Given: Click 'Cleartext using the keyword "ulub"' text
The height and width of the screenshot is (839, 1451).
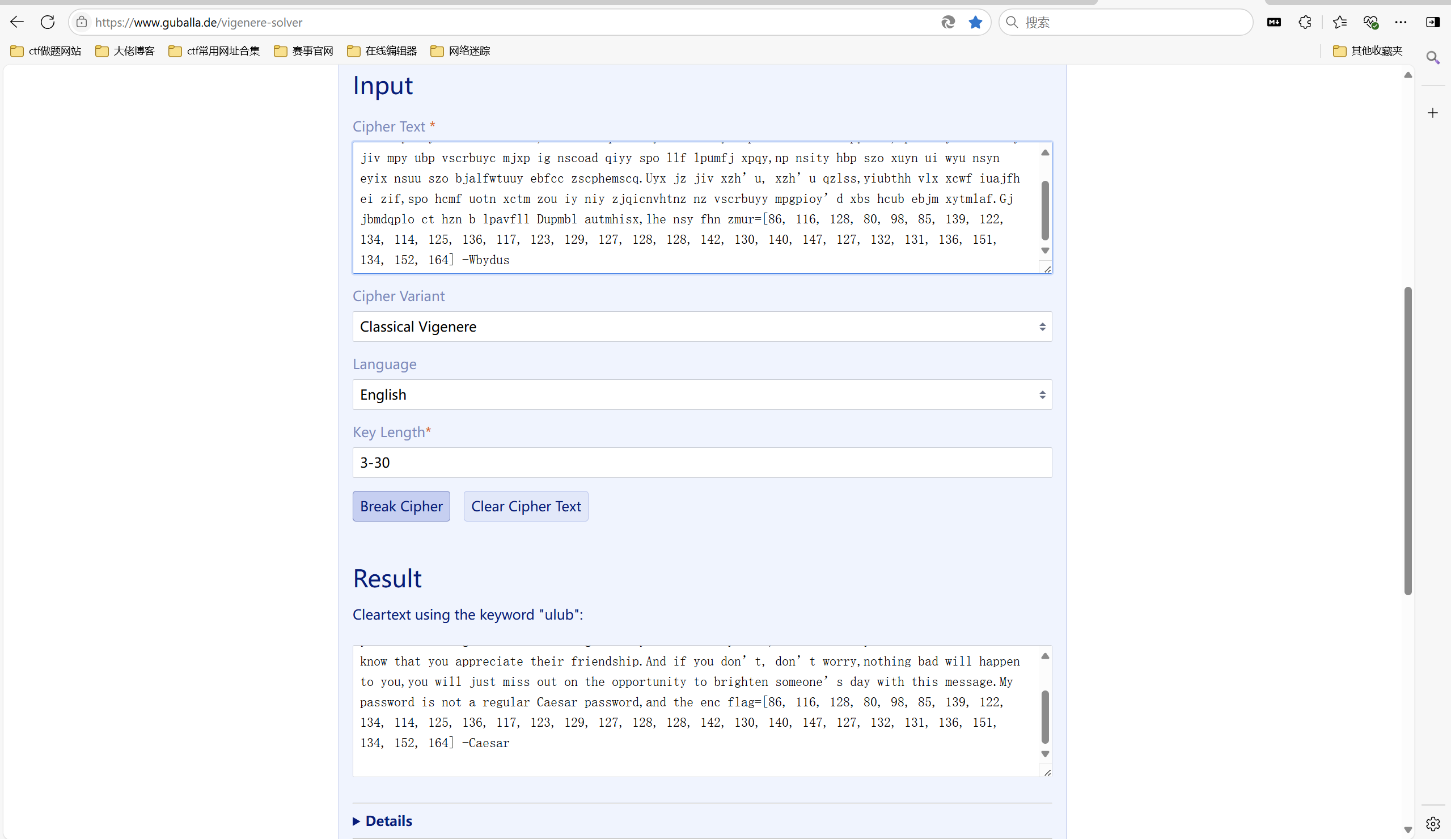Looking at the screenshot, I should (468, 615).
